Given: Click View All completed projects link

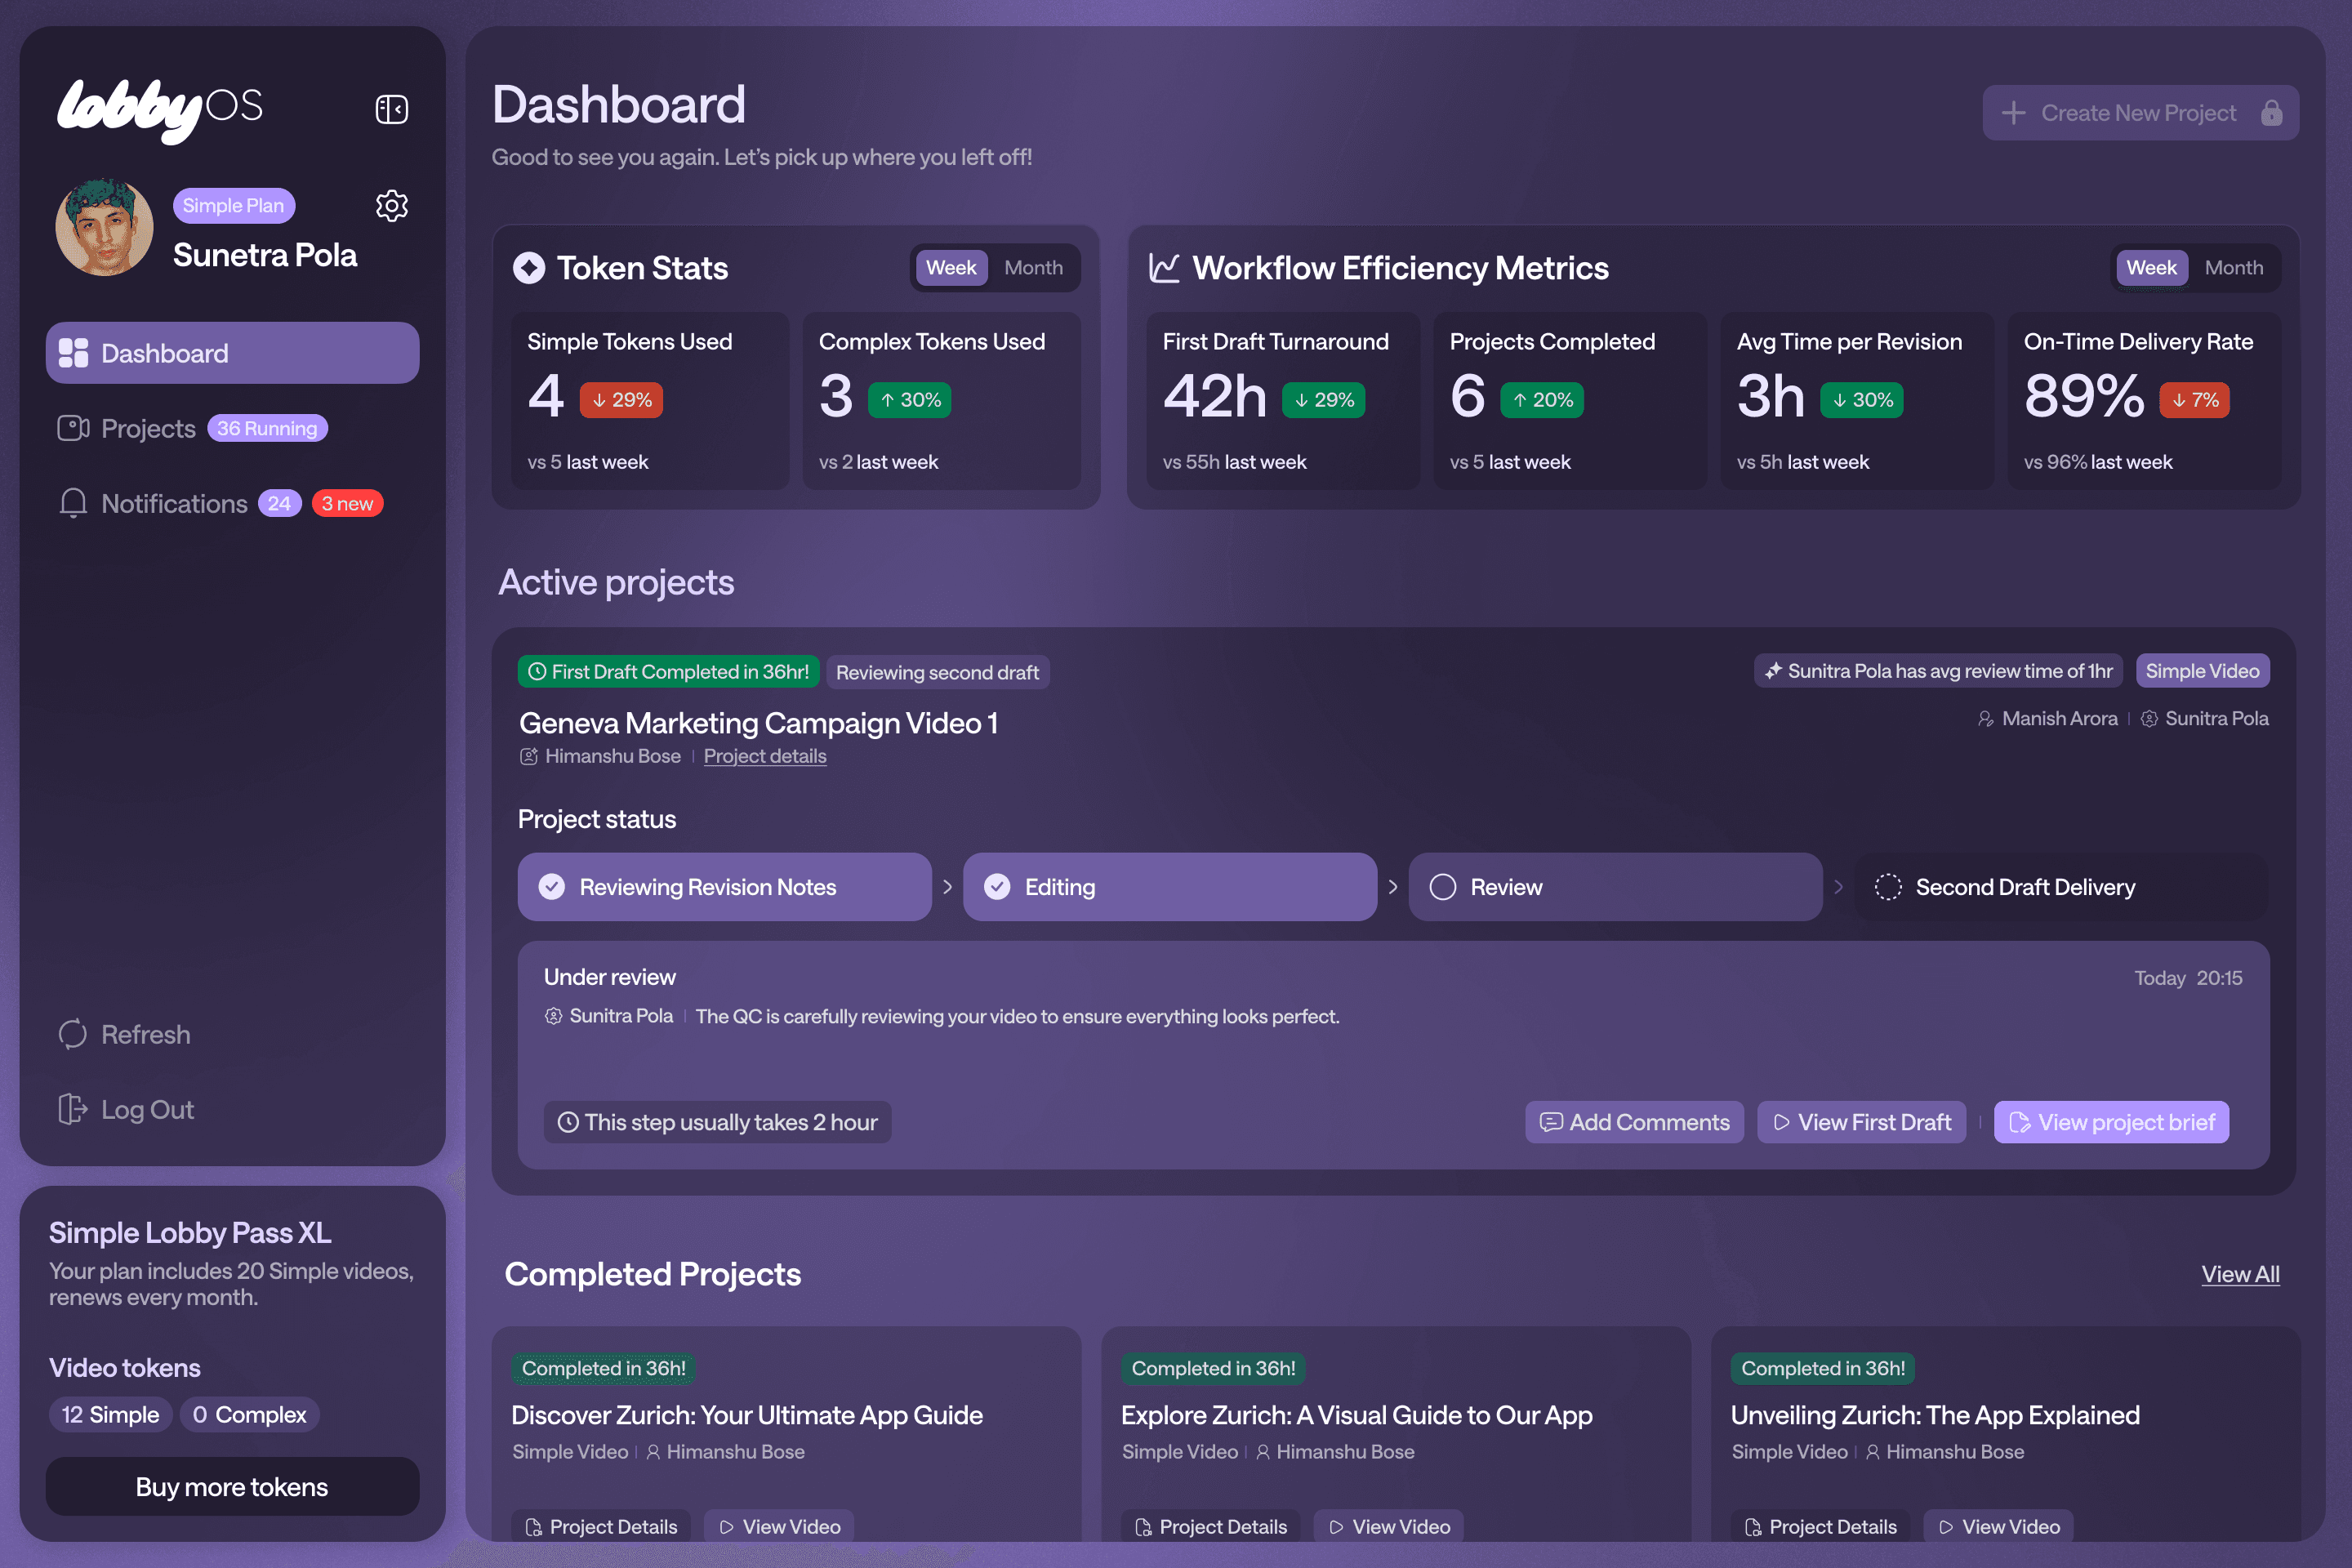Looking at the screenshot, I should tap(2240, 1274).
